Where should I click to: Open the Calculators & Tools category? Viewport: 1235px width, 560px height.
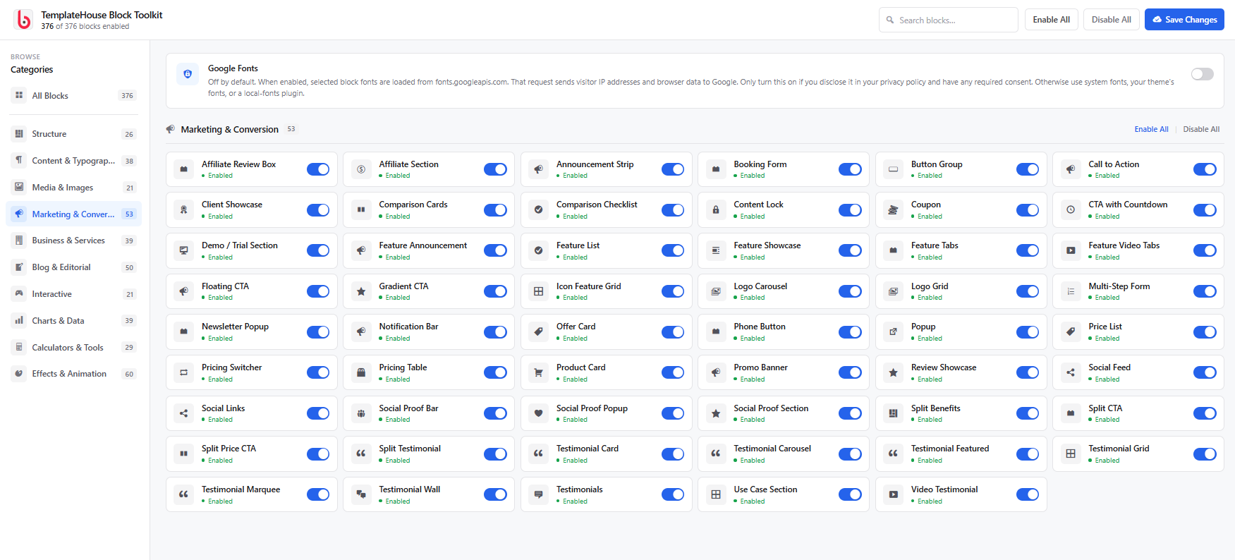point(74,348)
